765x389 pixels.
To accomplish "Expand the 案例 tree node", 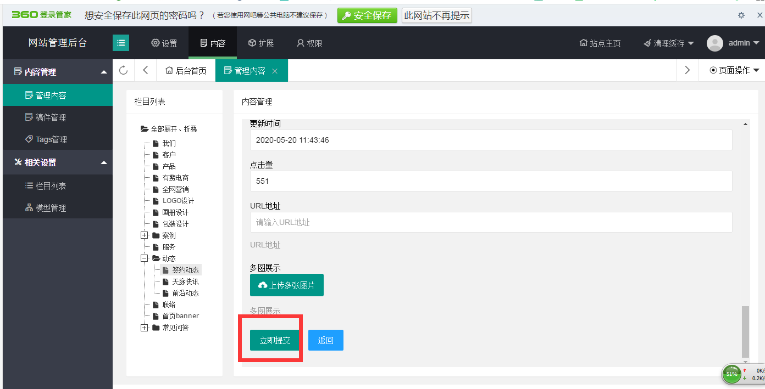I will click(145, 235).
